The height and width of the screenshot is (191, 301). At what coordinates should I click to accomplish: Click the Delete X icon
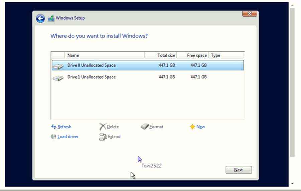coord(103,127)
